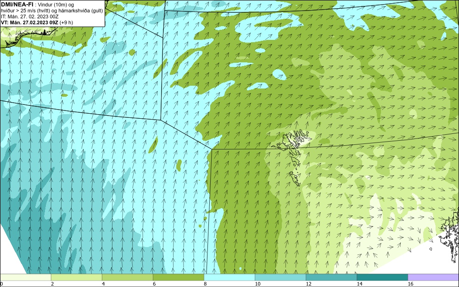This screenshot has width=459, height=287.
Task: Click the purple legend swatch above 16 m/s
Action: click(x=433, y=277)
